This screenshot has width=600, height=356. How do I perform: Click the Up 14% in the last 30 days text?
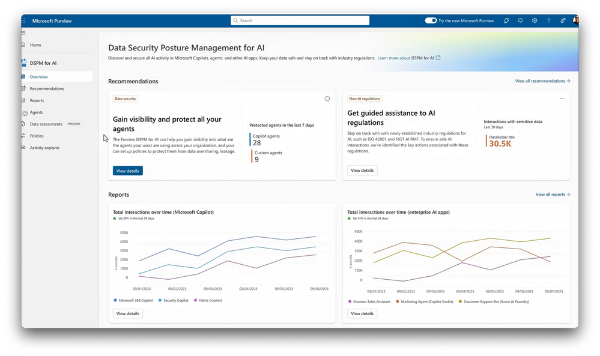click(x=371, y=219)
